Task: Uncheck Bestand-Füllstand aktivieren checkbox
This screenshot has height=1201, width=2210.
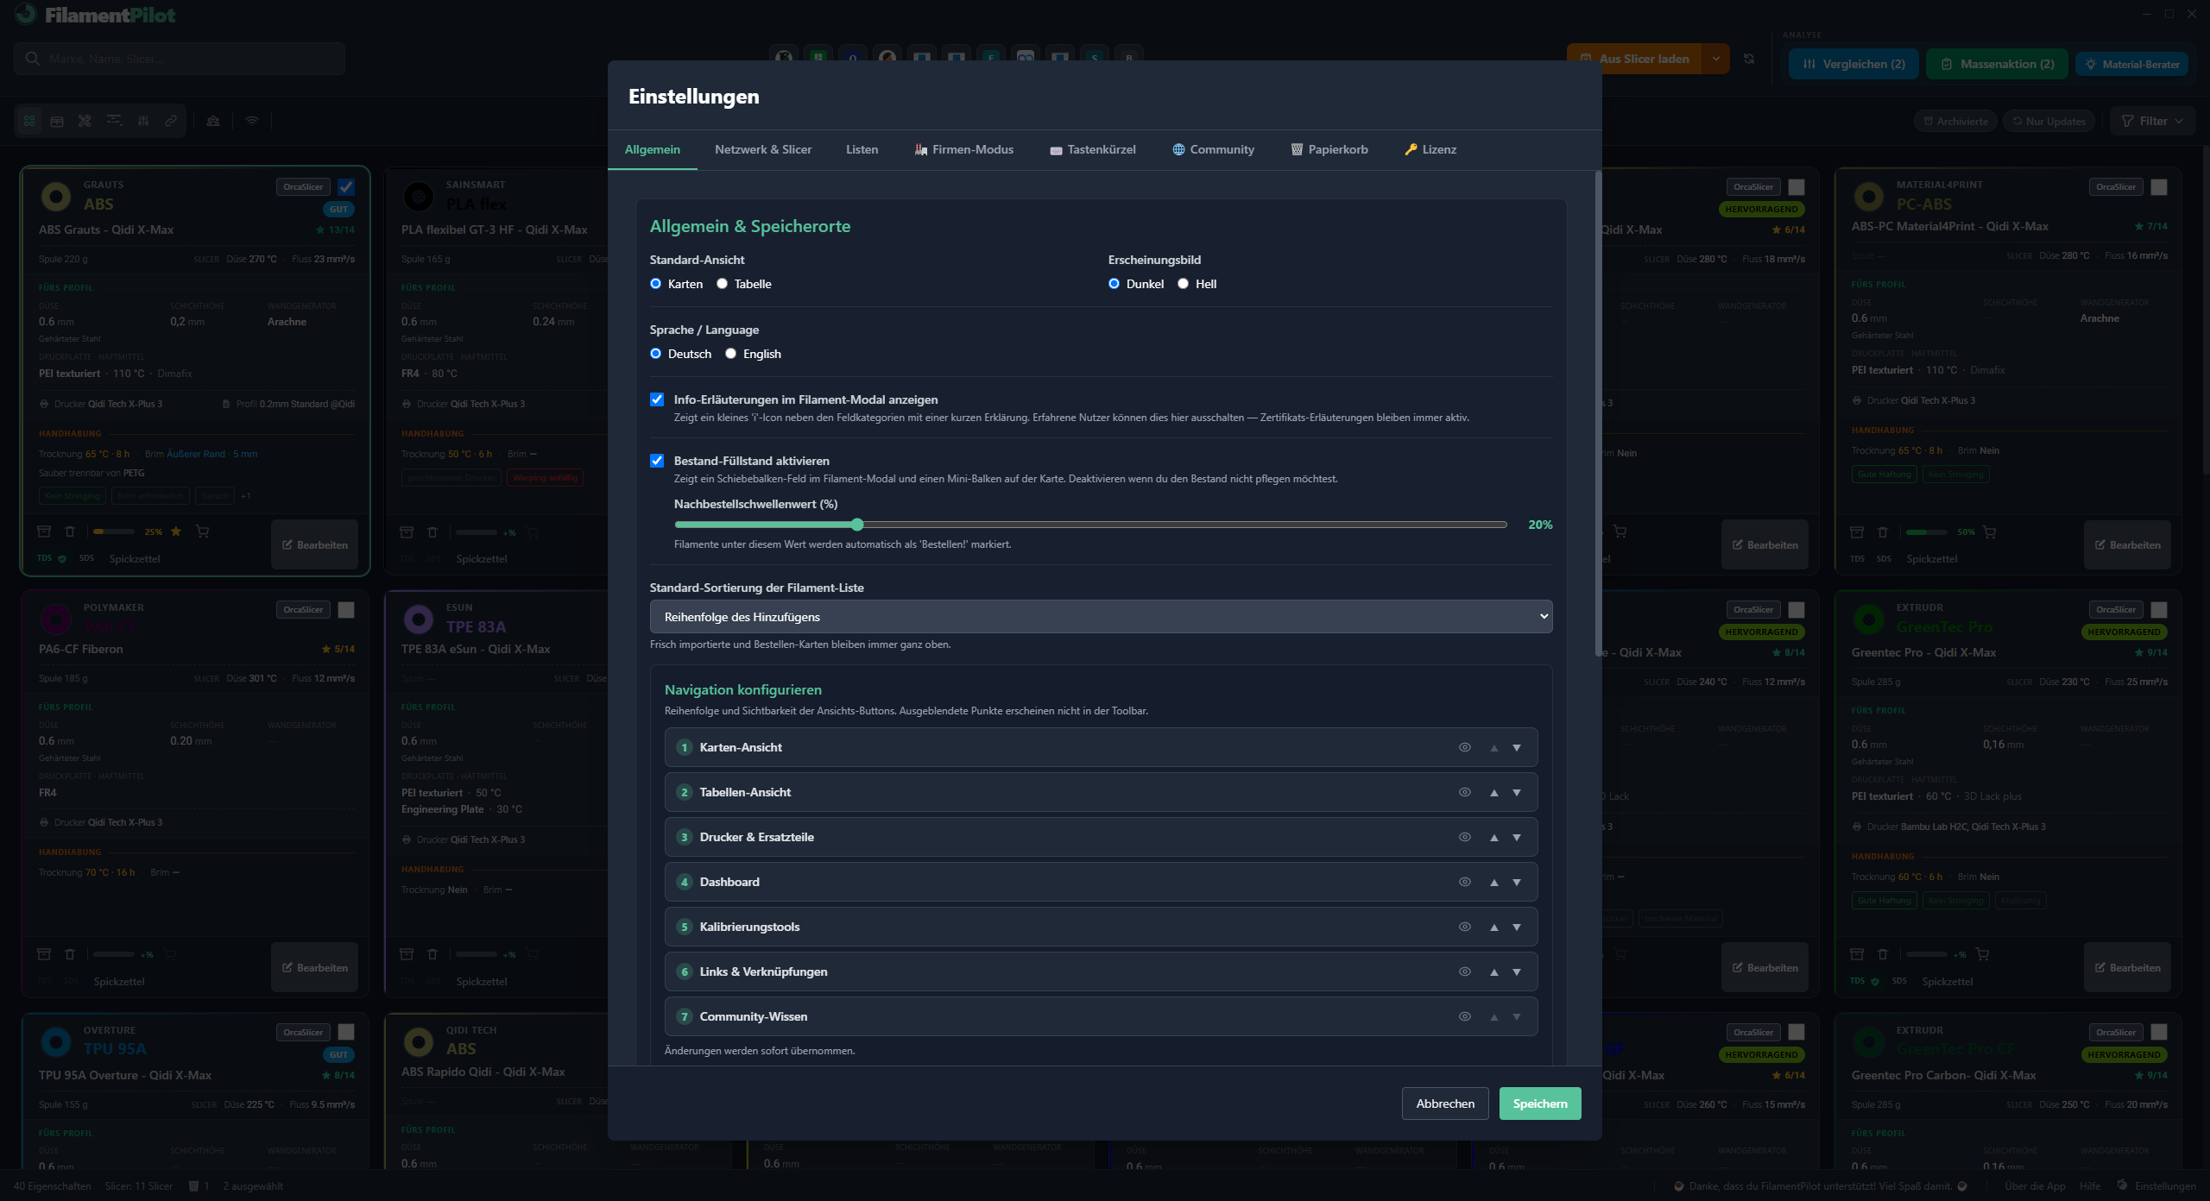Action: [657, 461]
